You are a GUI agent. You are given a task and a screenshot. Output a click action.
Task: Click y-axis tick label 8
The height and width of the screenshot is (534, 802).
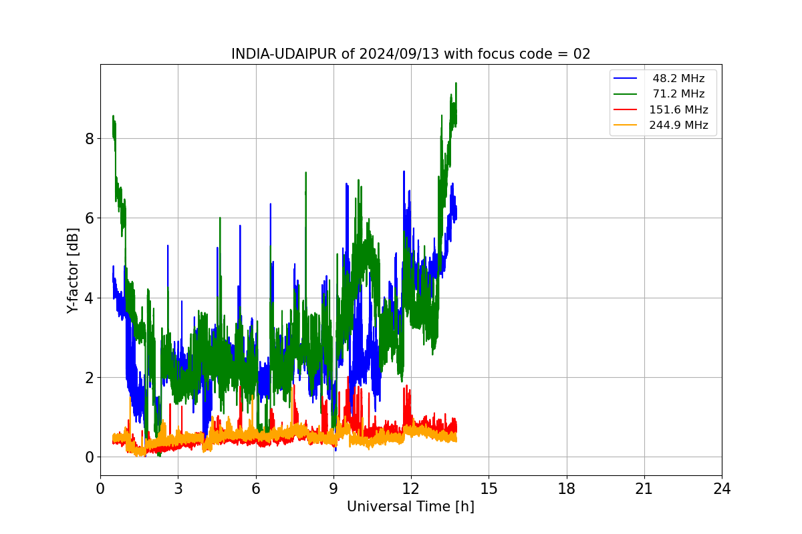[90, 139]
